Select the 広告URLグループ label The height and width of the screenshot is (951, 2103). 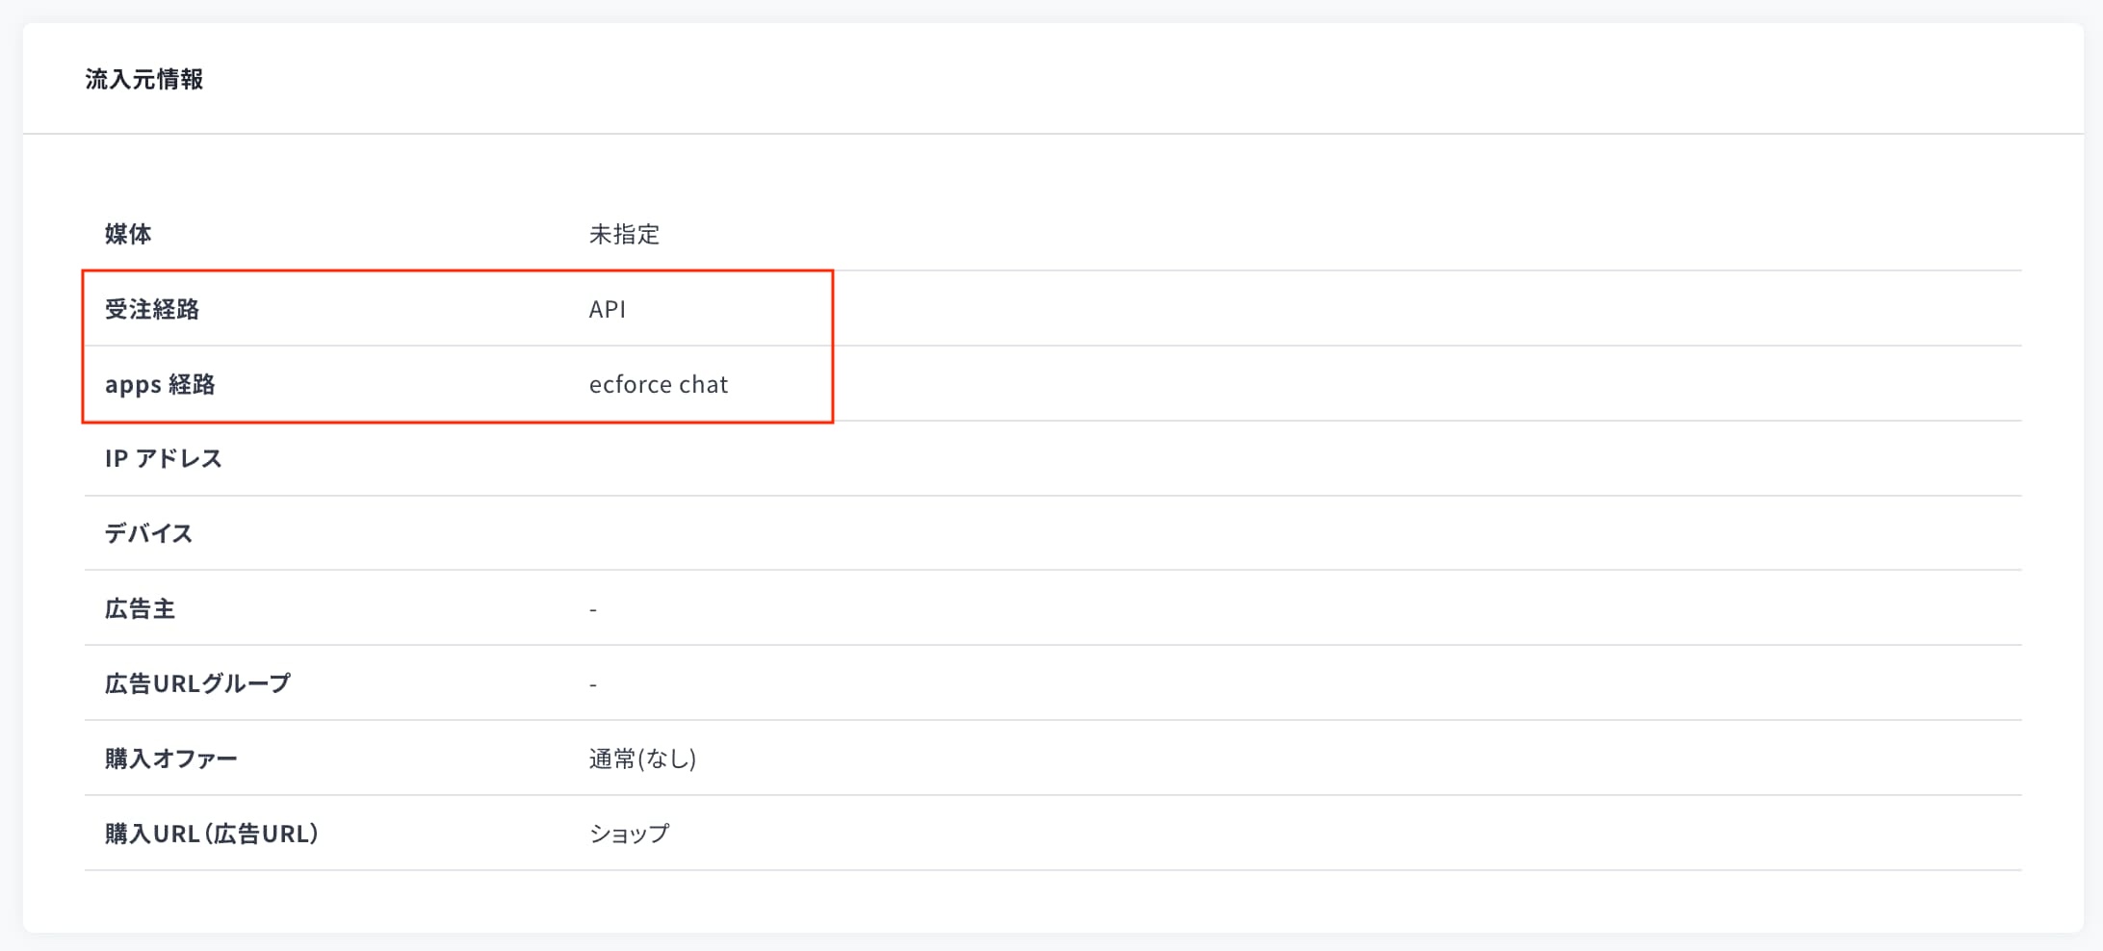tap(197, 683)
